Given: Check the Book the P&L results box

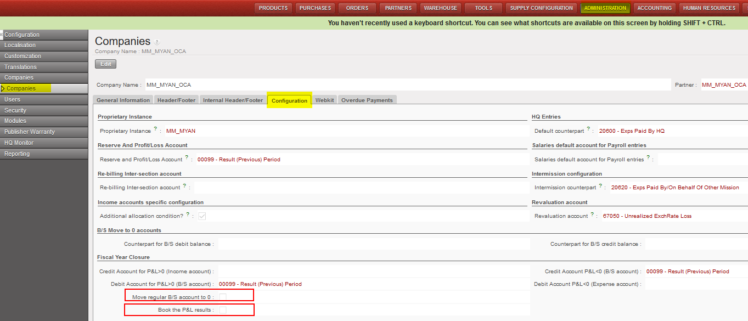Looking at the screenshot, I should (223, 310).
